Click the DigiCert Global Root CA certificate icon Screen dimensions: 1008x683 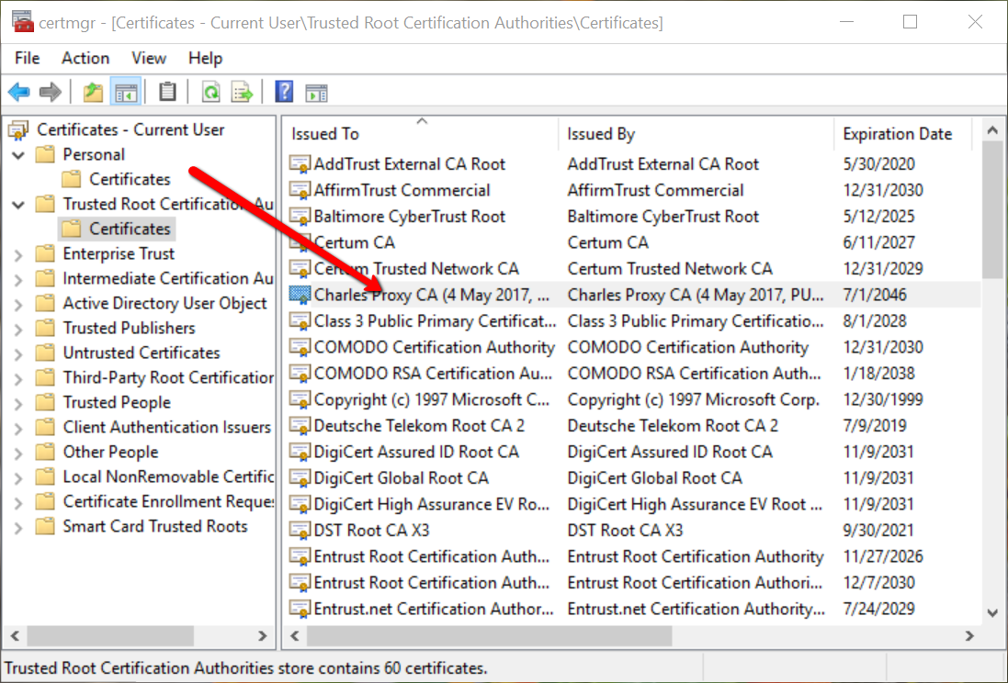(x=300, y=478)
